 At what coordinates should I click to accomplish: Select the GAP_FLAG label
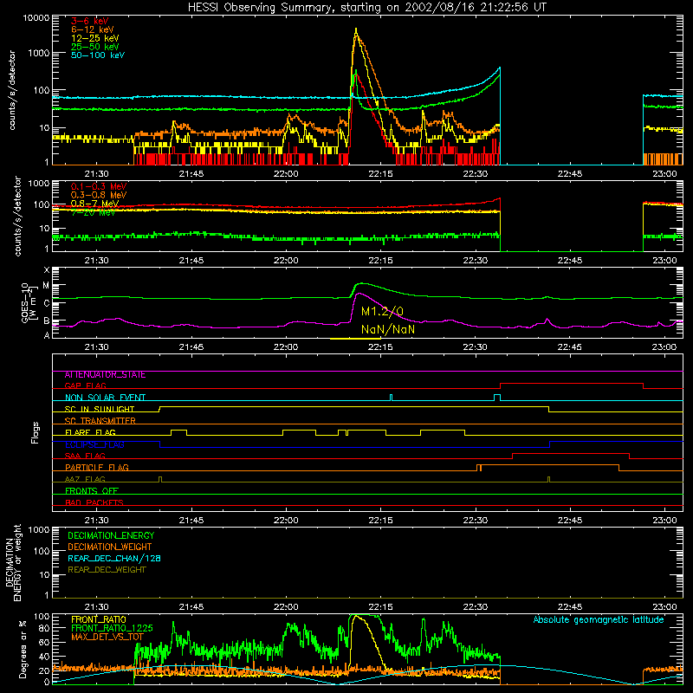[85, 385]
